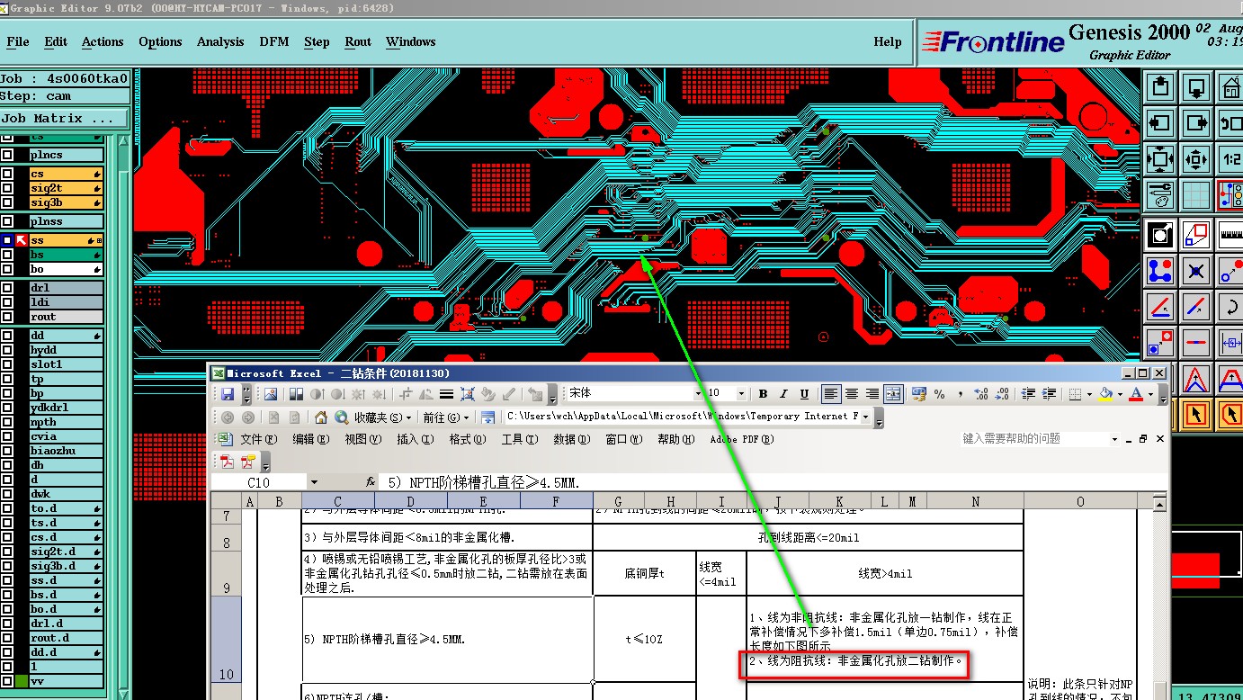
Task: Open the Name Box dropdown showing C10
Action: tap(314, 482)
